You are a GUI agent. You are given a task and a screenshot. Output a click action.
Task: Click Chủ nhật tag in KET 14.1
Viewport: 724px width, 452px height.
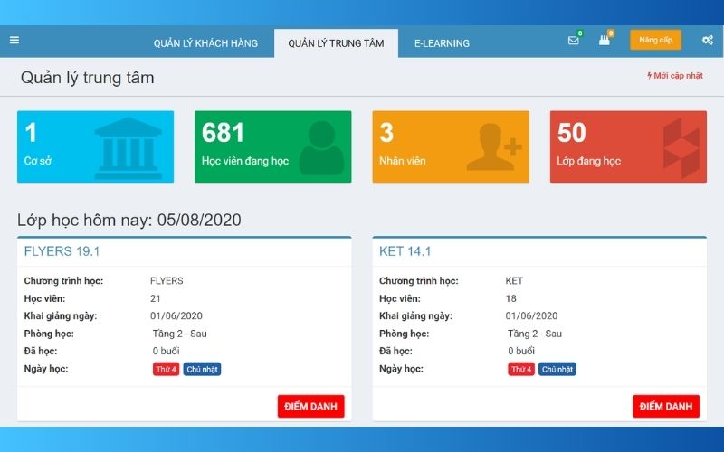point(557,369)
